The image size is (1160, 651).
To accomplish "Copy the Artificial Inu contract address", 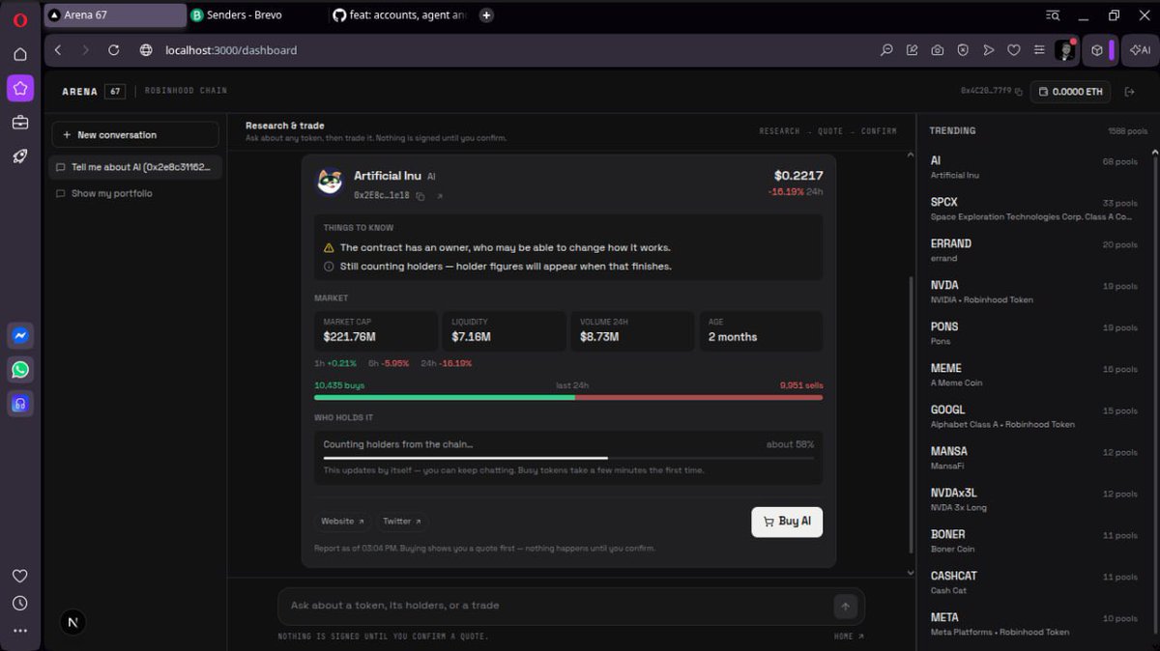I will 420,196.
